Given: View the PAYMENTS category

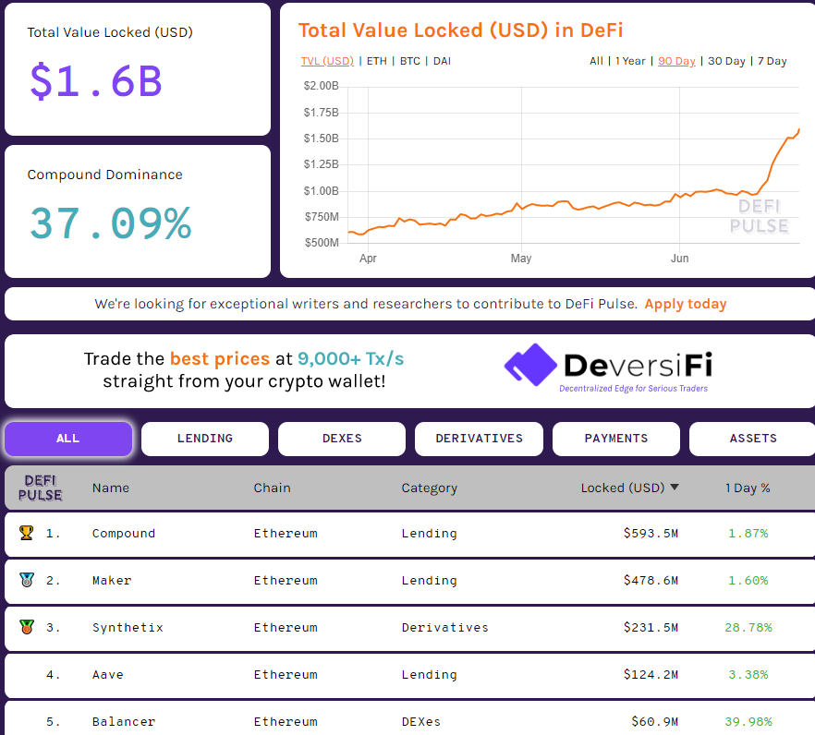Looking at the screenshot, I should coord(615,439).
